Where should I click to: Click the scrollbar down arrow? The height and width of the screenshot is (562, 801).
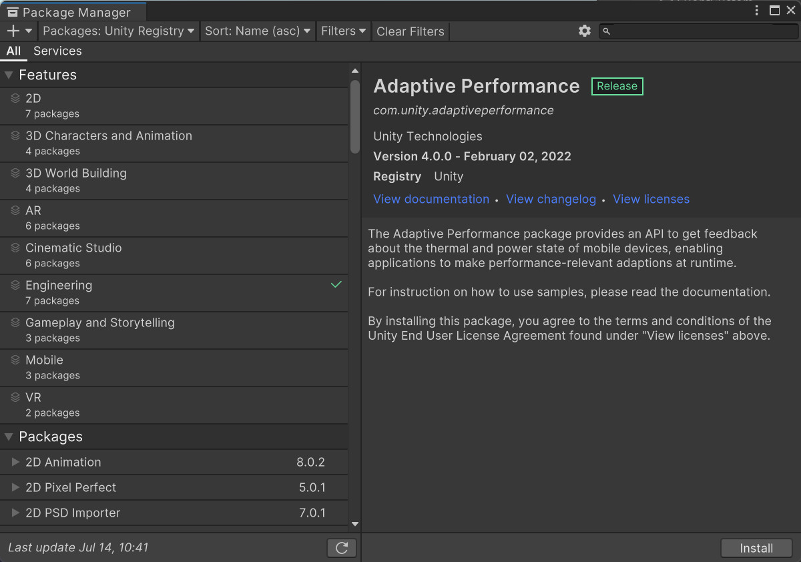(x=355, y=525)
